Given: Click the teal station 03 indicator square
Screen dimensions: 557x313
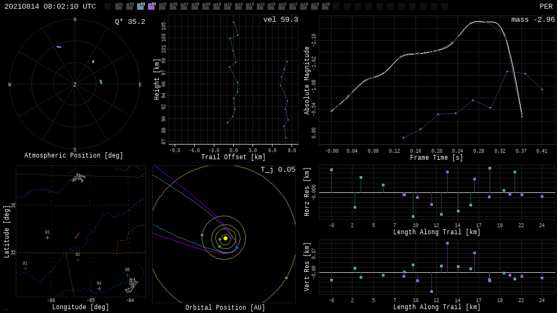Looking at the screenshot, I should pos(140,7).
